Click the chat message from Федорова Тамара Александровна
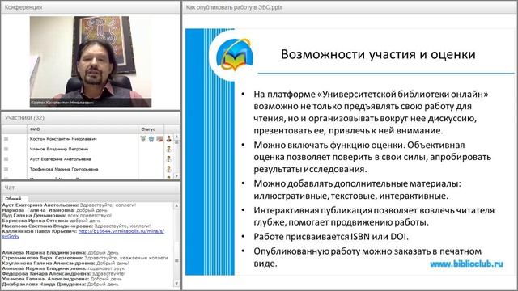518x291 pixels. pyautogui.click(x=64, y=273)
